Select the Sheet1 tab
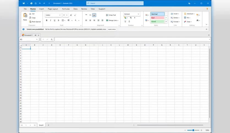The image size is (230, 133). pos(41,125)
